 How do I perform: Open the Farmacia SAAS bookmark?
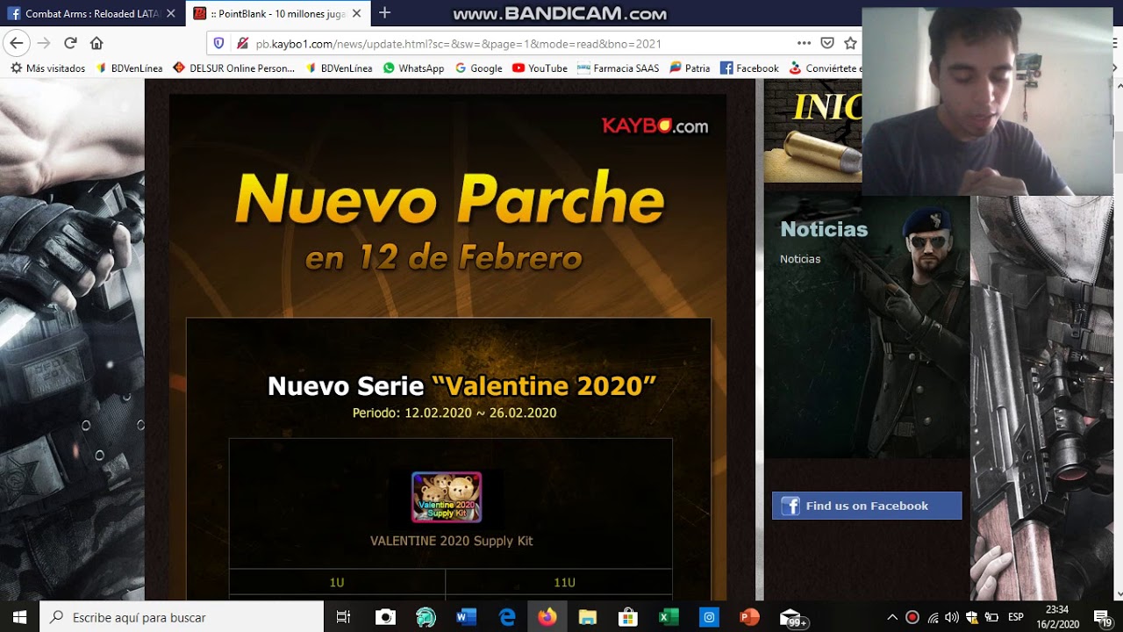coord(618,68)
